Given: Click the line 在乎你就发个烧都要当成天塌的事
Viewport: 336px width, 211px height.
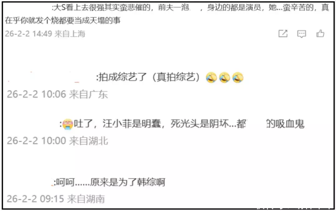Looking at the screenshot, I should coord(63,20).
